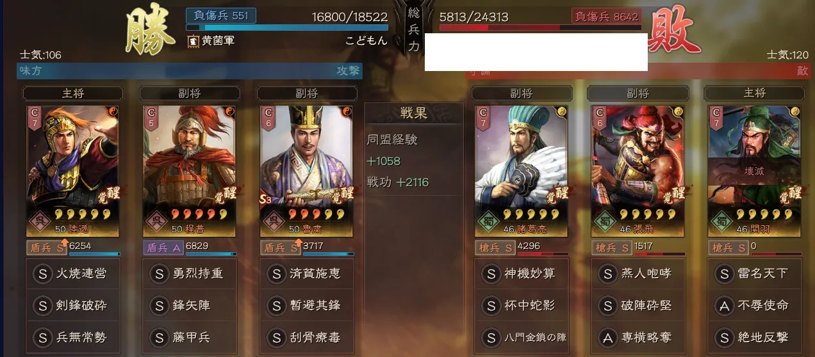Select 藤甲兵 skill S icon
The height and width of the screenshot is (357, 815).
pyautogui.click(x=159, y=338)
